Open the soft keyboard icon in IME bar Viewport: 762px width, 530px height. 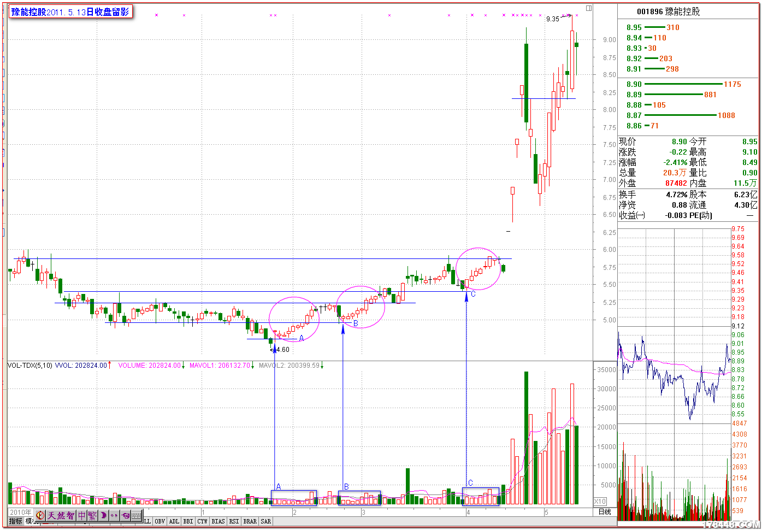tap(137, 515)
